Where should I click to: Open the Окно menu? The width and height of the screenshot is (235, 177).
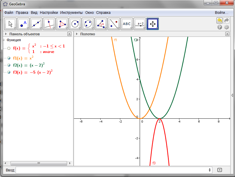[x=89, y=13]
